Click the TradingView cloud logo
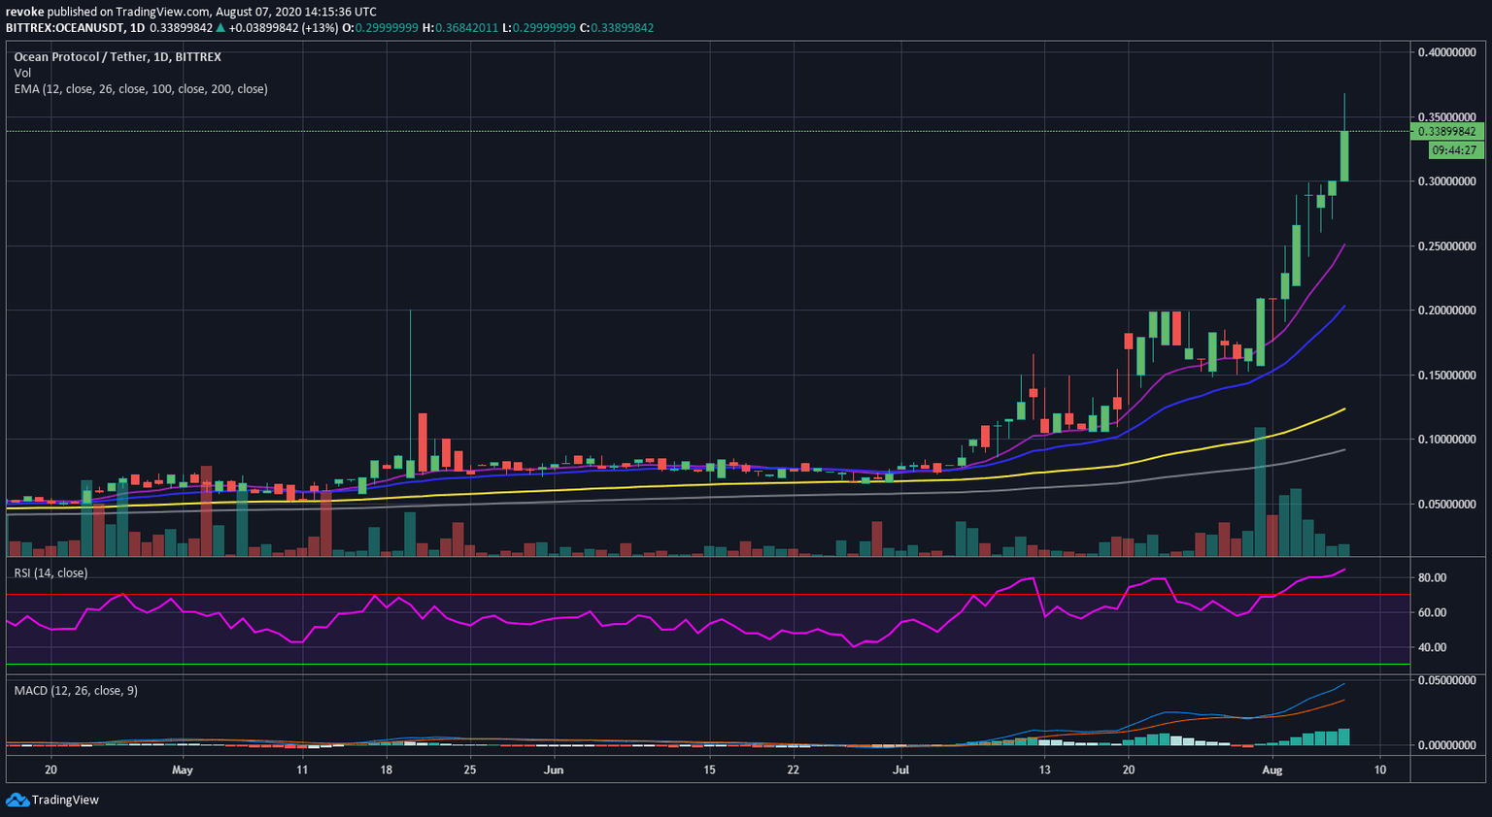This screenshot has height=817, width=1492. pyautogui.click(x=16, y=800)
